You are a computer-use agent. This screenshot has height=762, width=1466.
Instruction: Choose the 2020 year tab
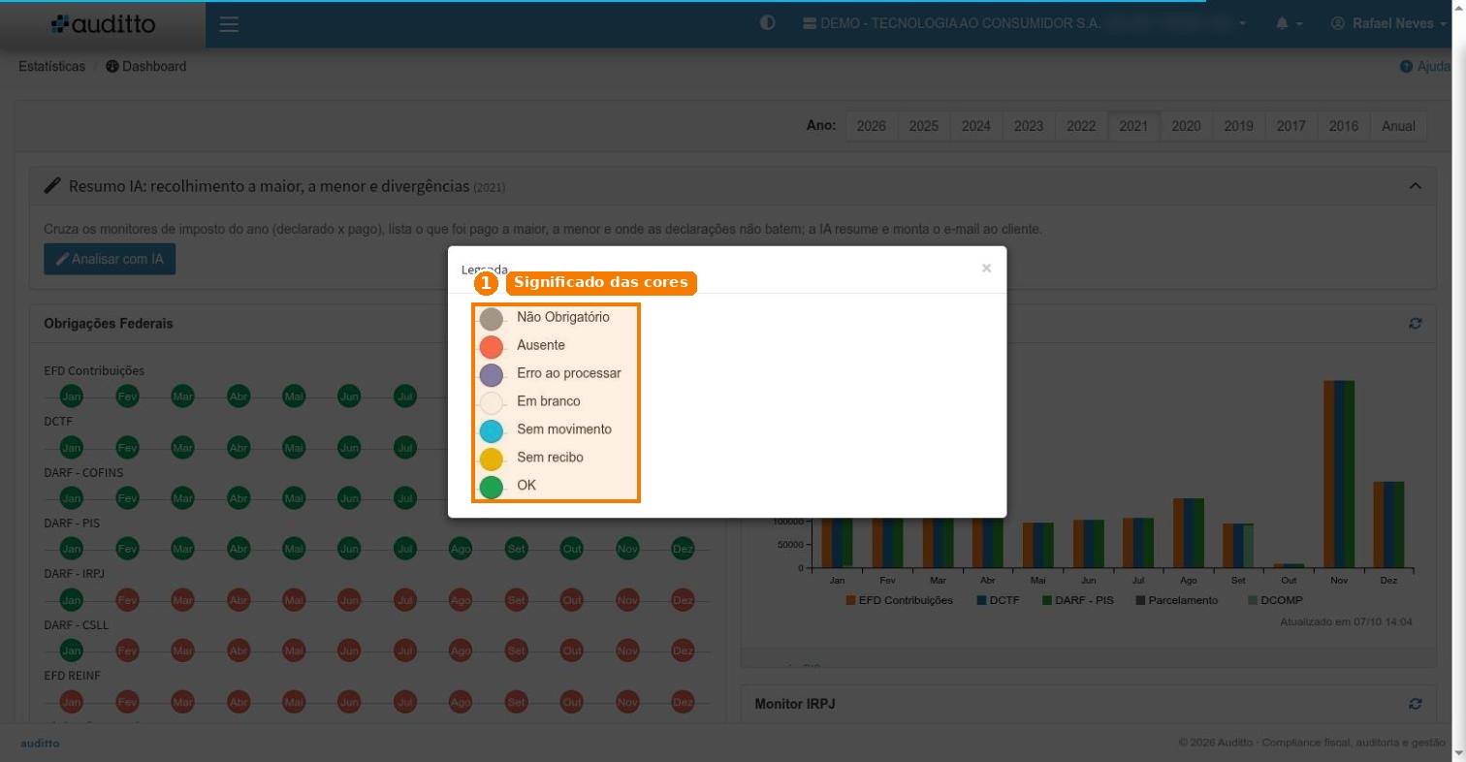tap(1186, 126)
